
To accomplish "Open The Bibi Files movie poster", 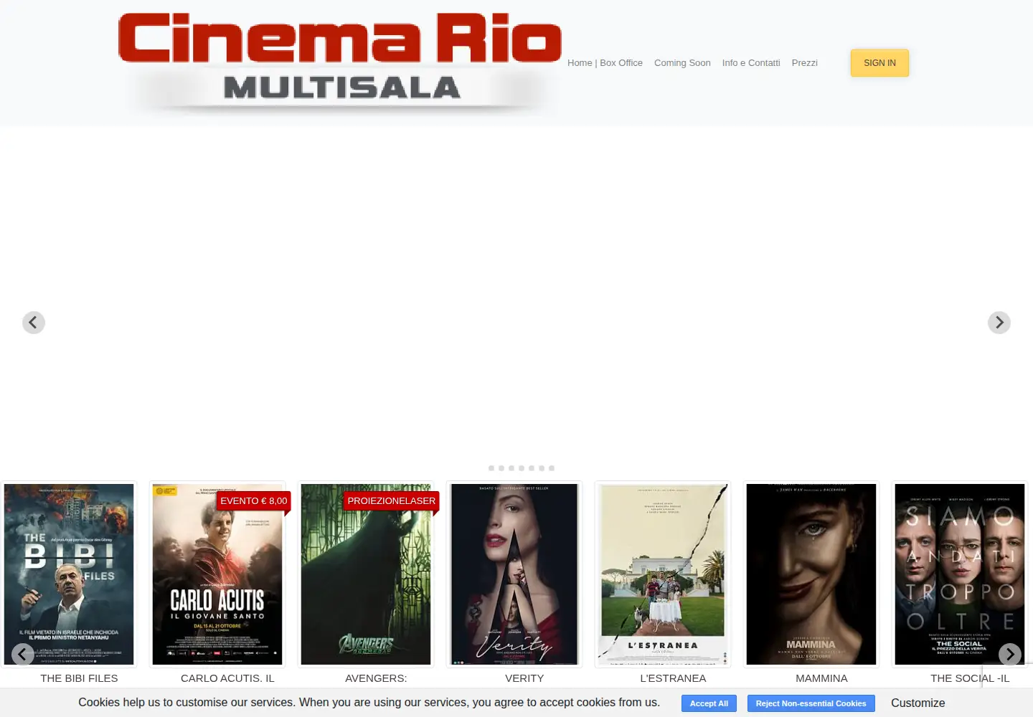I will (69, 574).
